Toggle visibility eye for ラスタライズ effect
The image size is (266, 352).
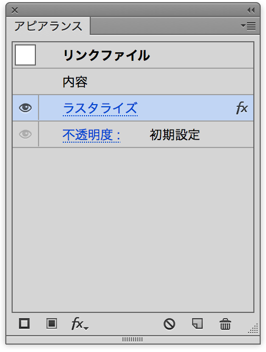click(25, 108)
